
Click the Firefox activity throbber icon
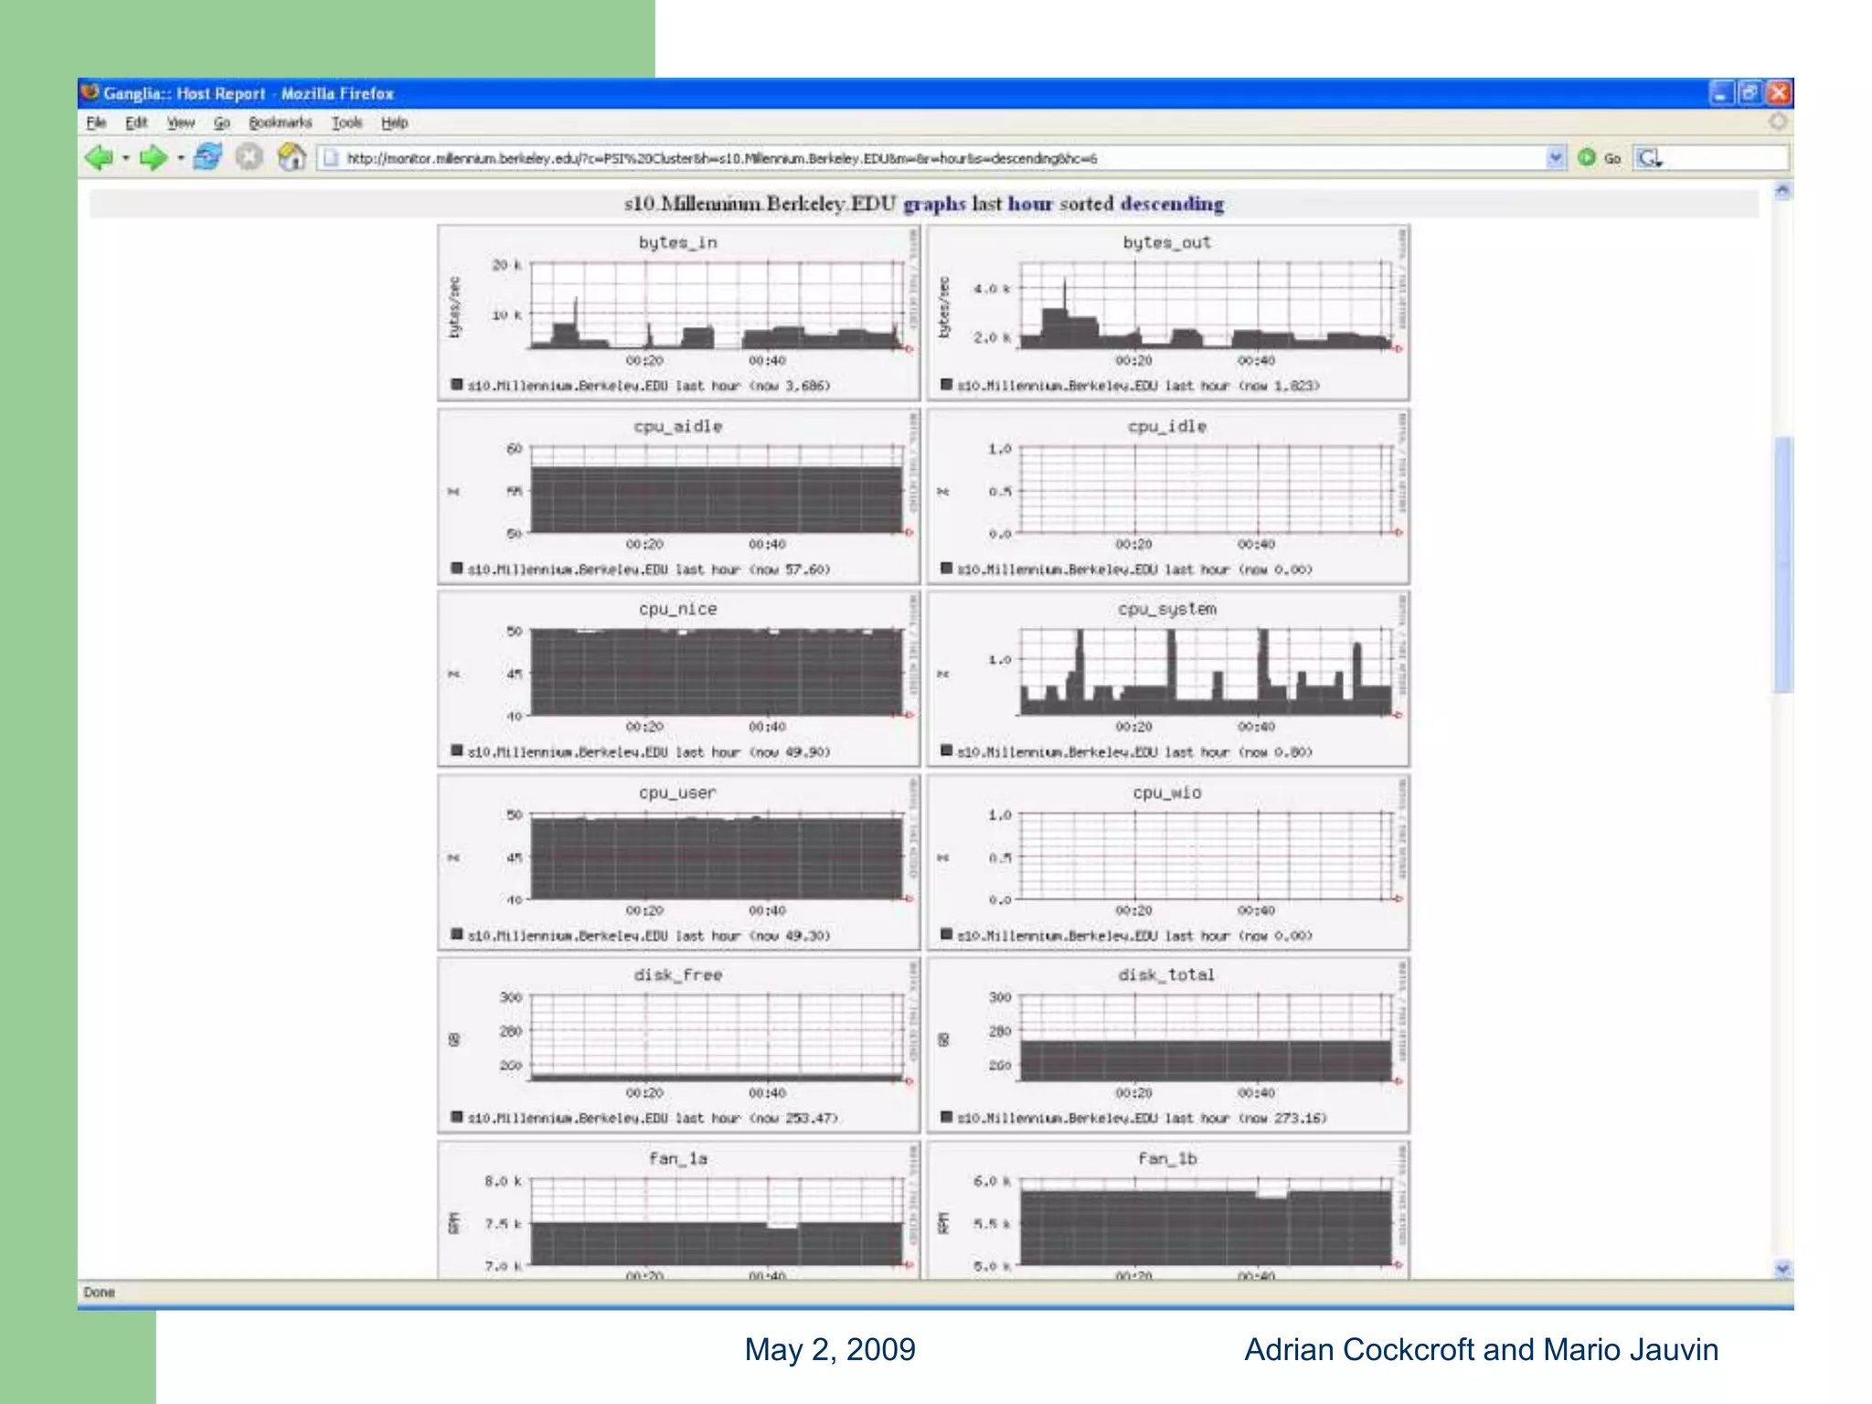1777,122
